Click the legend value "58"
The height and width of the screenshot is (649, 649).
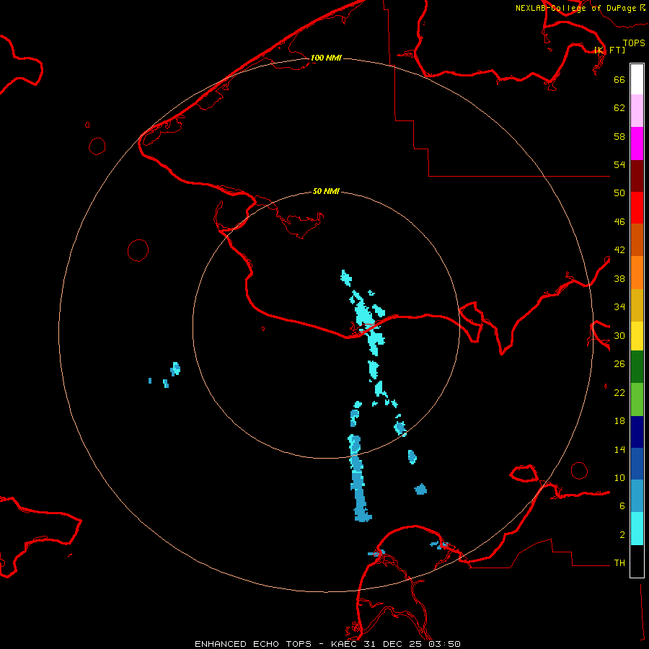(x=619, y=136)
